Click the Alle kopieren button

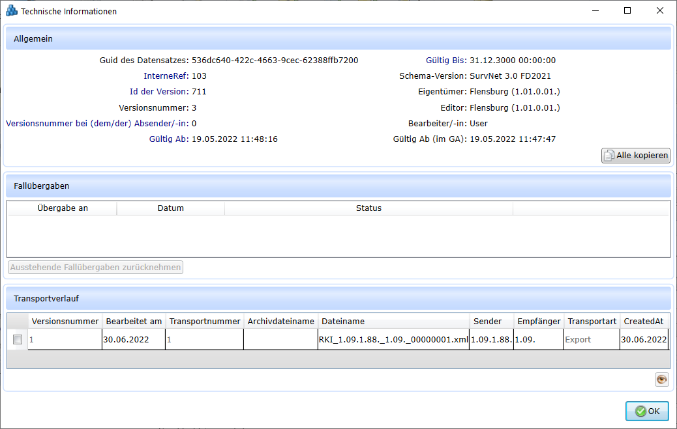636,156
